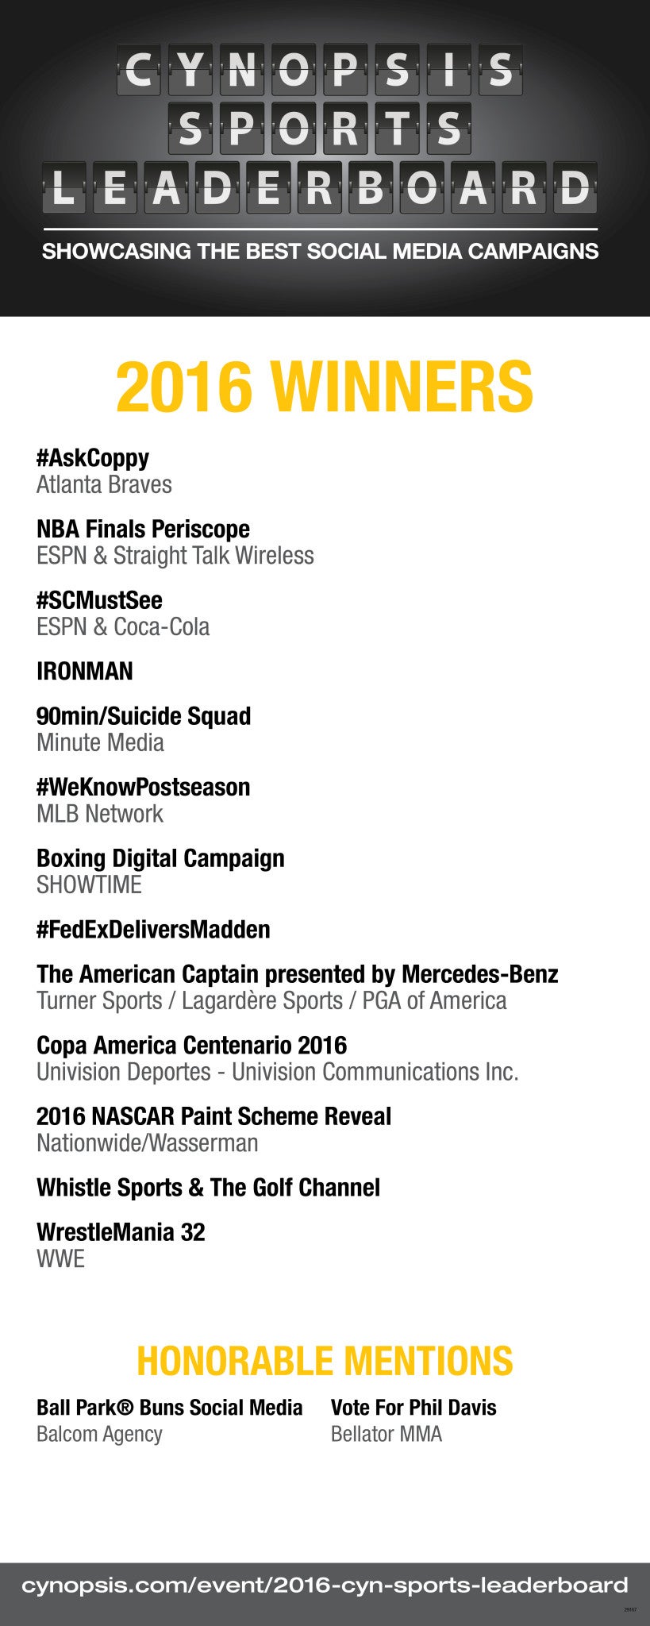Select Whistle Sports & The Golf Channel
The width and height of the screenshot is (650, 1626).
pyautogui.click(x=209, y=1188)
